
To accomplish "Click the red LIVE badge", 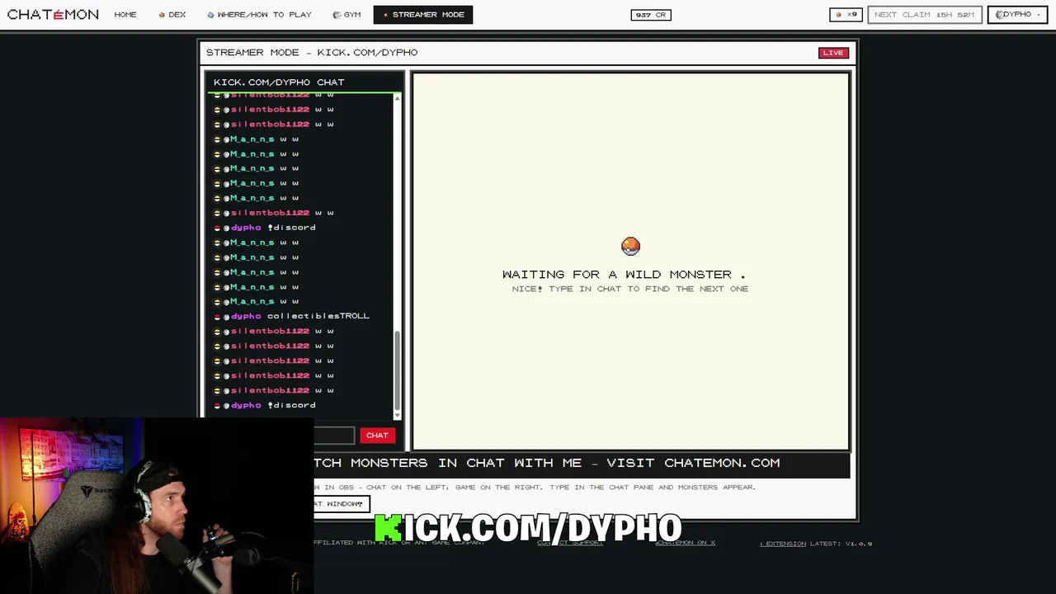I will click(833, 53).
